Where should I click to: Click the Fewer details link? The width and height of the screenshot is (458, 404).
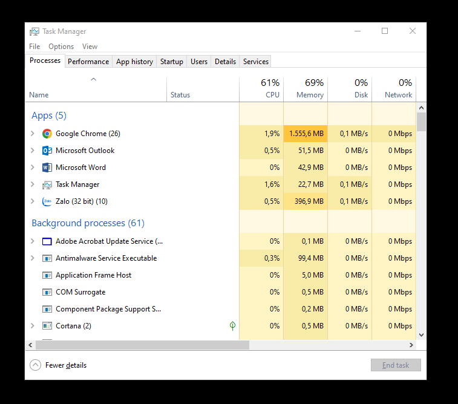(66, 365)
